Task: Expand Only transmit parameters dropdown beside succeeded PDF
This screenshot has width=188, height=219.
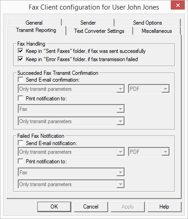Action: [71, 89]
